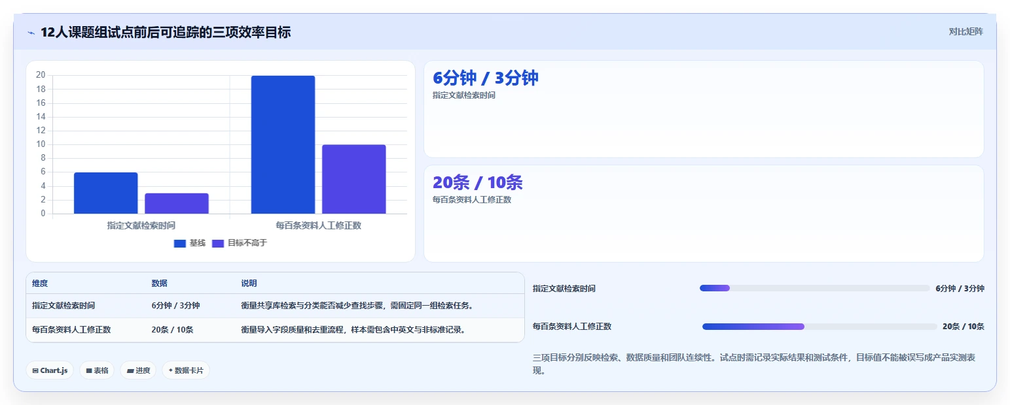Click the chart axis label 指定文献检索时间
Image resolution: width=1010 pixels, height=405 pixels.
[x=141, y=225]
